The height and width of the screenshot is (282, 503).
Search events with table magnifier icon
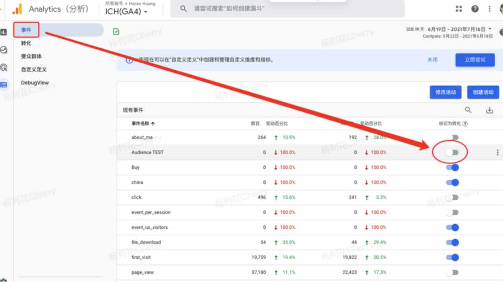pyautogui.click(x=468, y=110)
